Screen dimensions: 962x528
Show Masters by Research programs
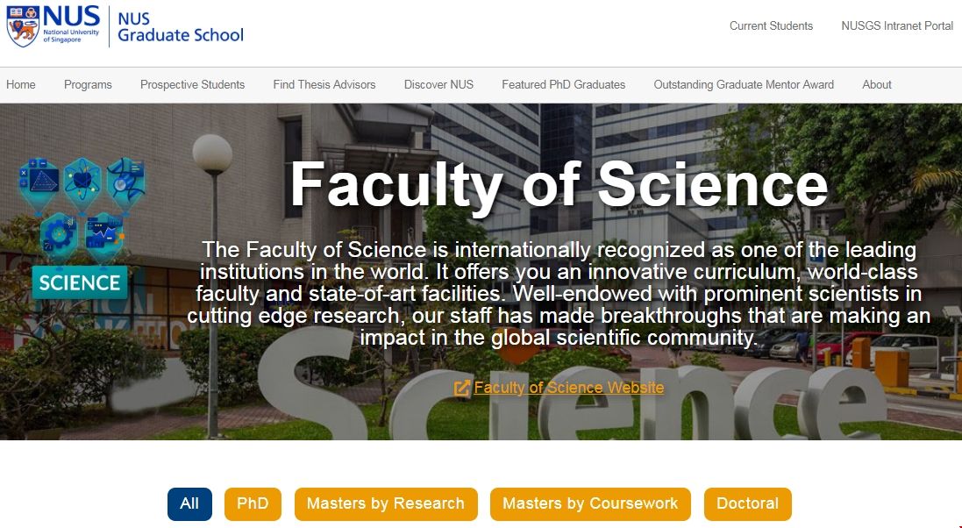tap(386, 504)
